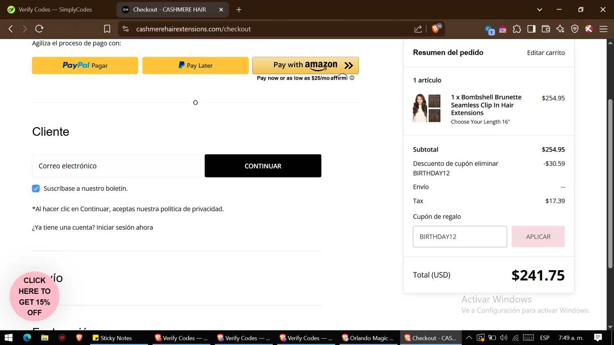The width and height of the screenshot is (614, 345).
Task: Open the touch keyboard icon in system tray
Action: click(528, 338)
